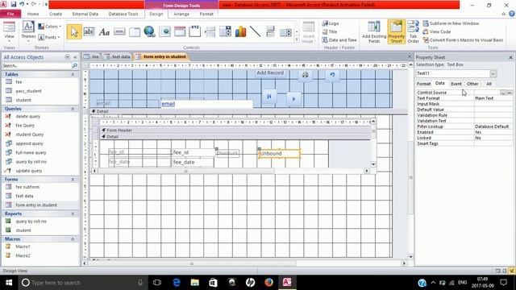Image resolution: width=516 pixels, height=290 pixels.
Task: Convert Form's Macros to Visual Basic
Action: pyautogui.click(x=463, y=39)
